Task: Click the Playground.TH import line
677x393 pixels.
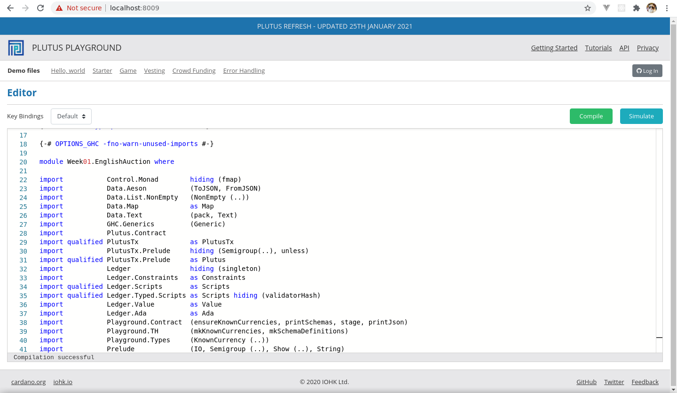Action: [194, 331]
